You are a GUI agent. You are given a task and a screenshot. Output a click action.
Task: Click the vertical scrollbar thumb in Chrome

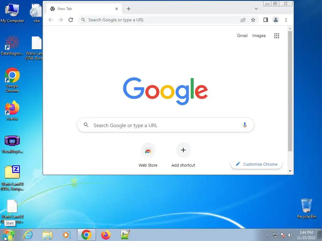coord(290,91)
